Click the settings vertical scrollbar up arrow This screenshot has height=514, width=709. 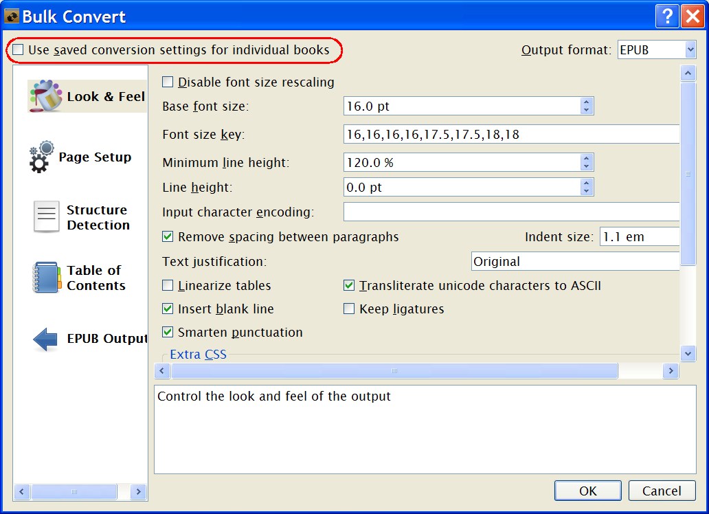pyautogui.click(x=688, y=73)
